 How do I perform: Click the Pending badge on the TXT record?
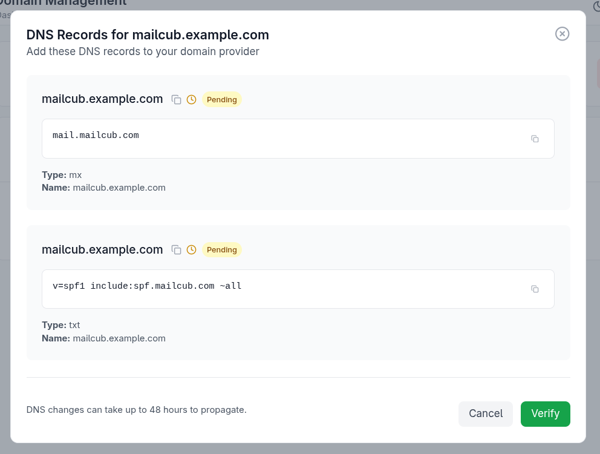coord(221,249)
